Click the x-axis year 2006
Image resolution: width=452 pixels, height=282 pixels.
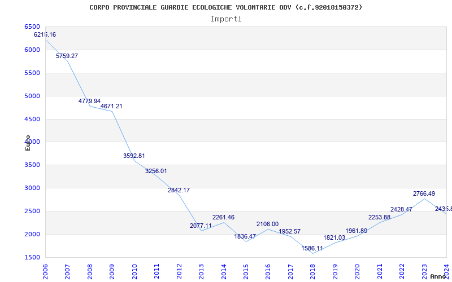45,272
